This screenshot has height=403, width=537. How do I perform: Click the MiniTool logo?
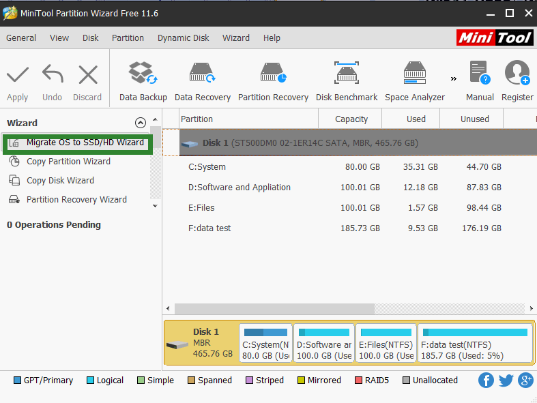click(x=495, y=38)
